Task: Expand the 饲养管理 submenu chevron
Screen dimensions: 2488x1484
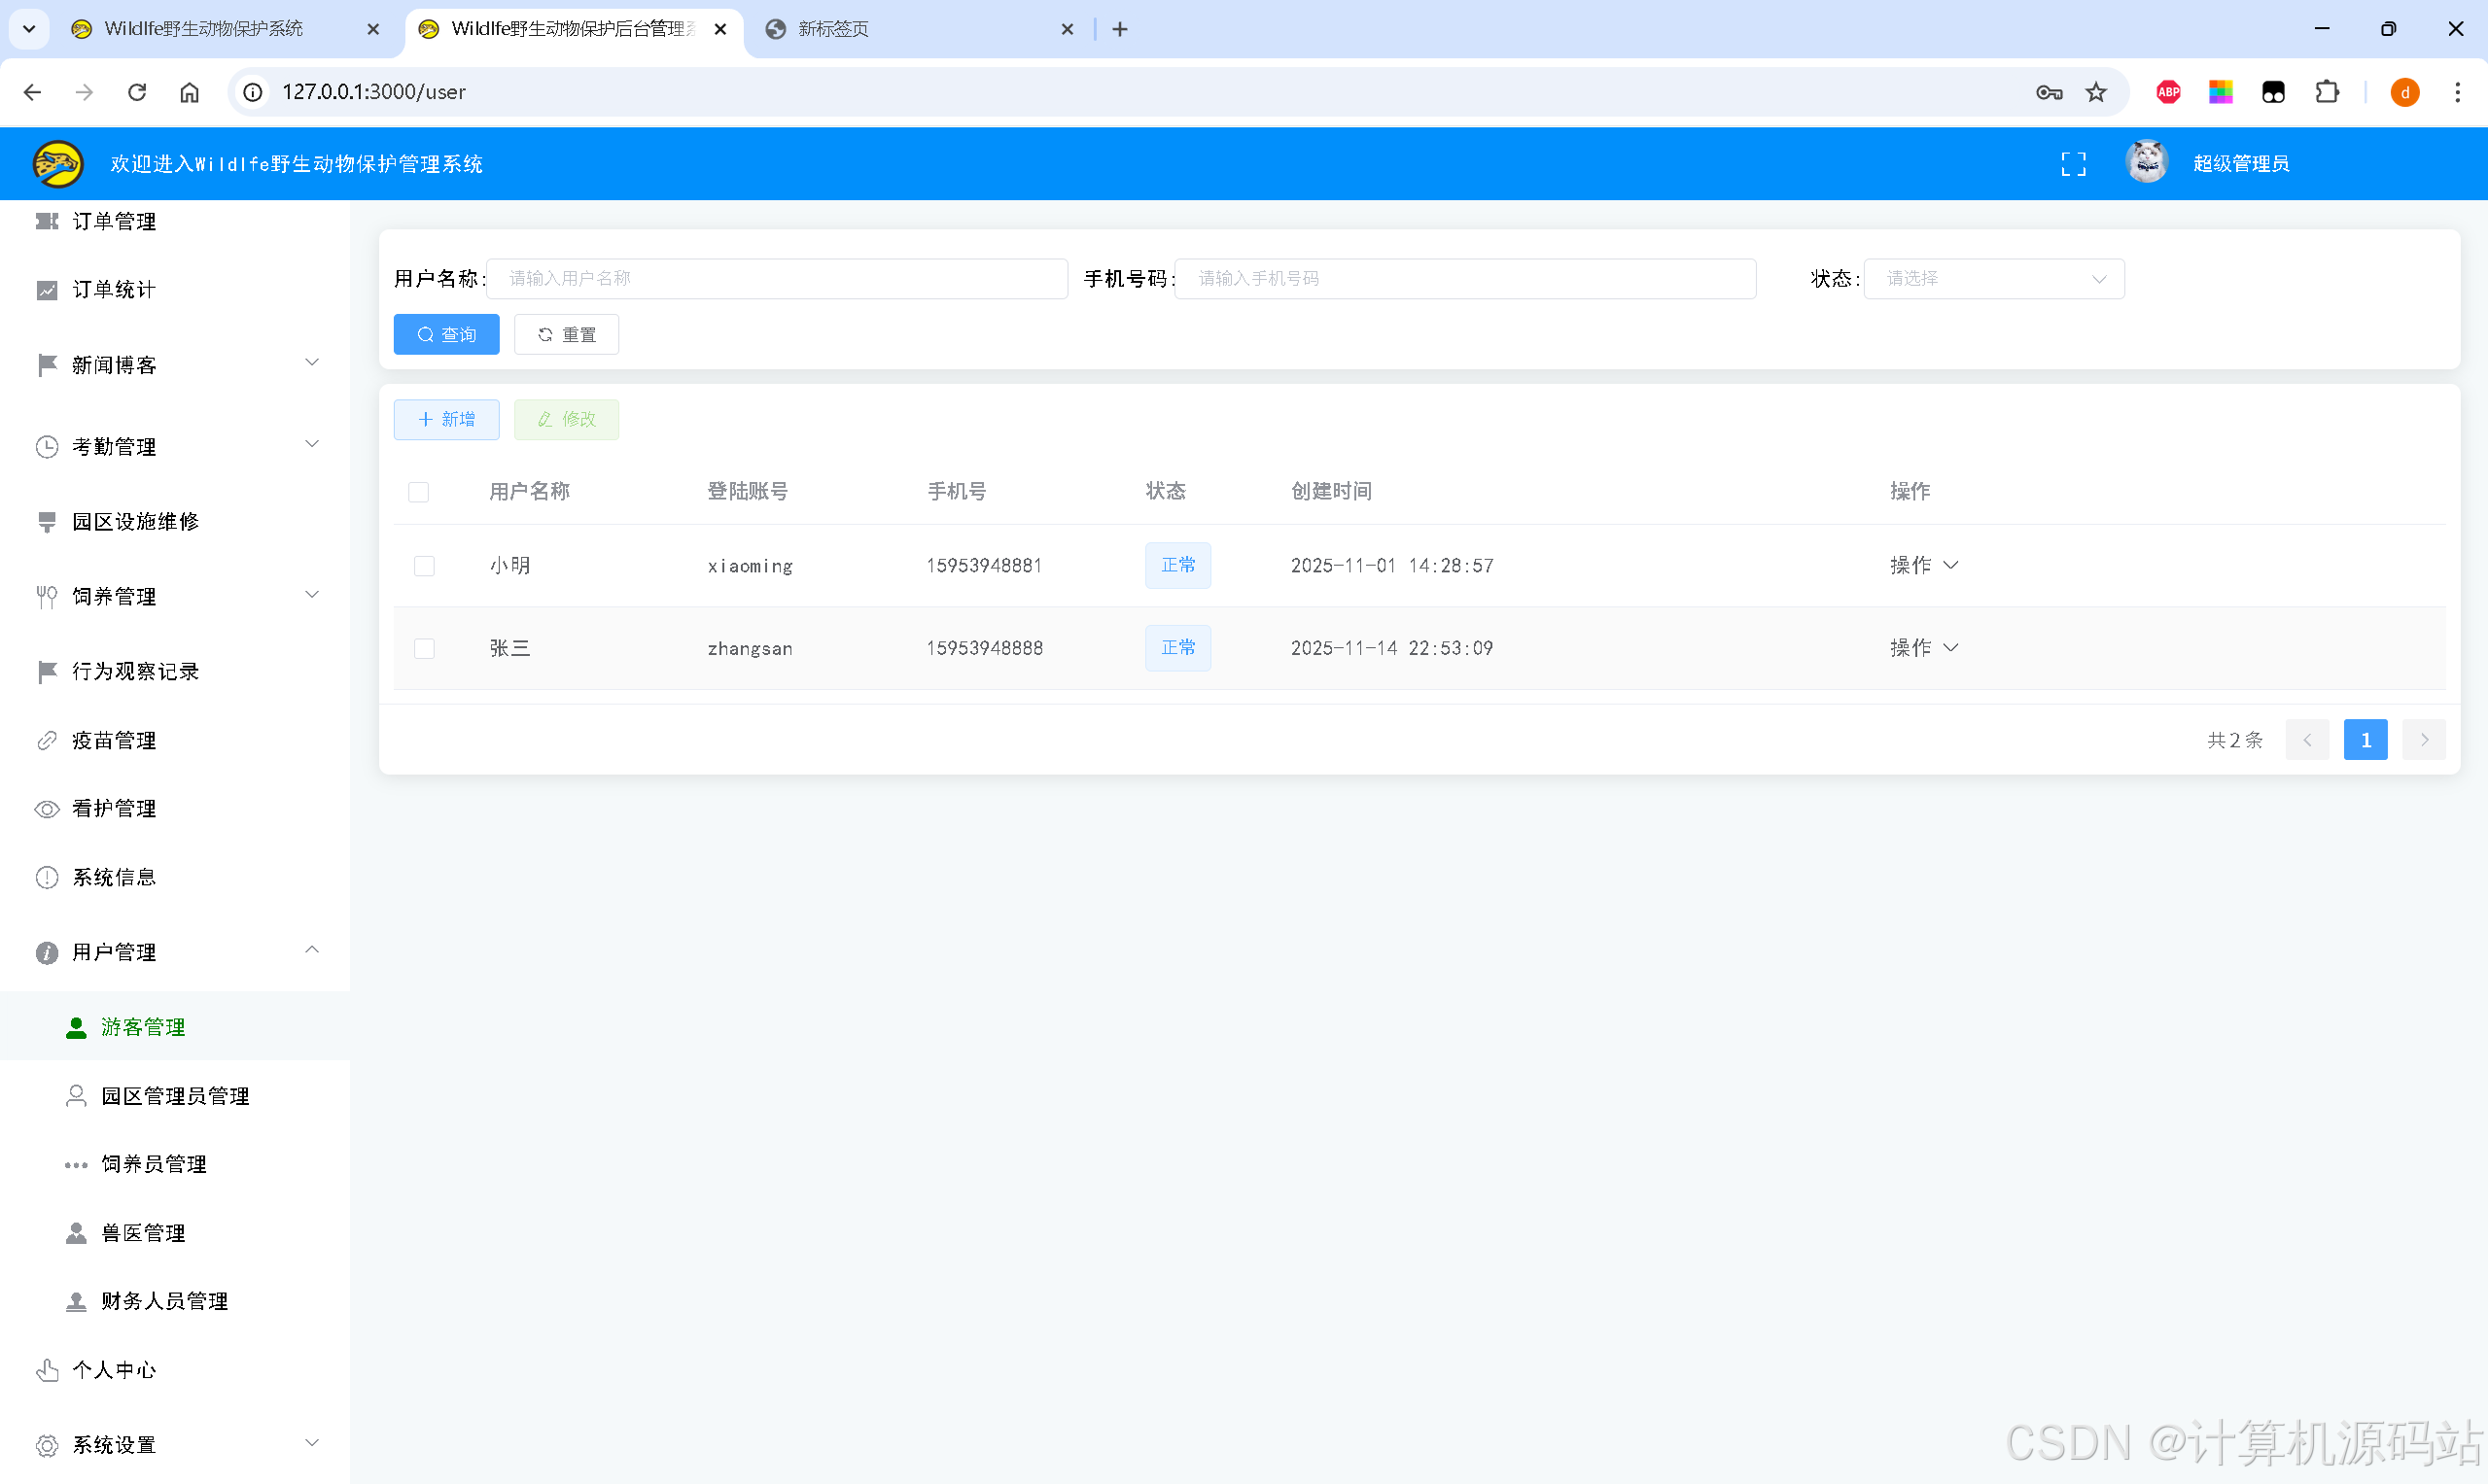Action: [312, 594]
